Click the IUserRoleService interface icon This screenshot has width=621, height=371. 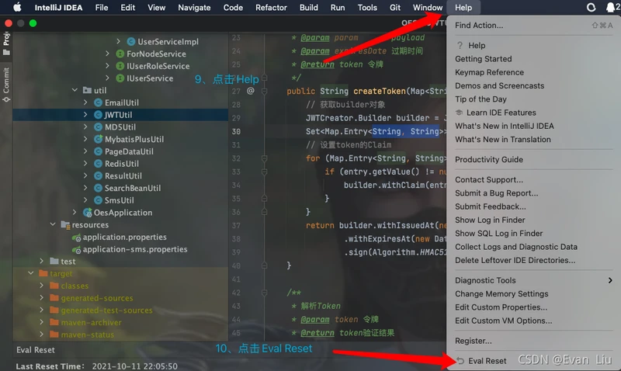coord(119,66)
